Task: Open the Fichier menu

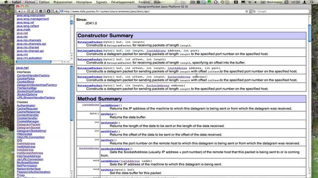Action: click(x=30, y=2)
